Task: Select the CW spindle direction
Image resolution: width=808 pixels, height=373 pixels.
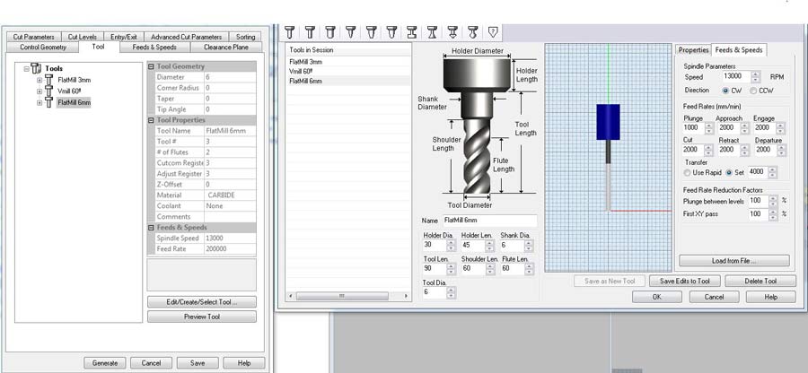Action: (727, 91)
